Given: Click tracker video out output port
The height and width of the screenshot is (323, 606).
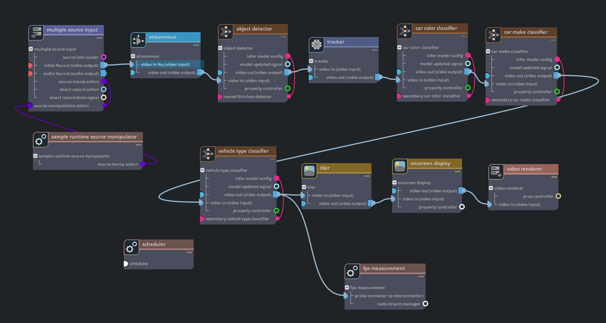Looking at the screenshot, I should coord(379,77).
